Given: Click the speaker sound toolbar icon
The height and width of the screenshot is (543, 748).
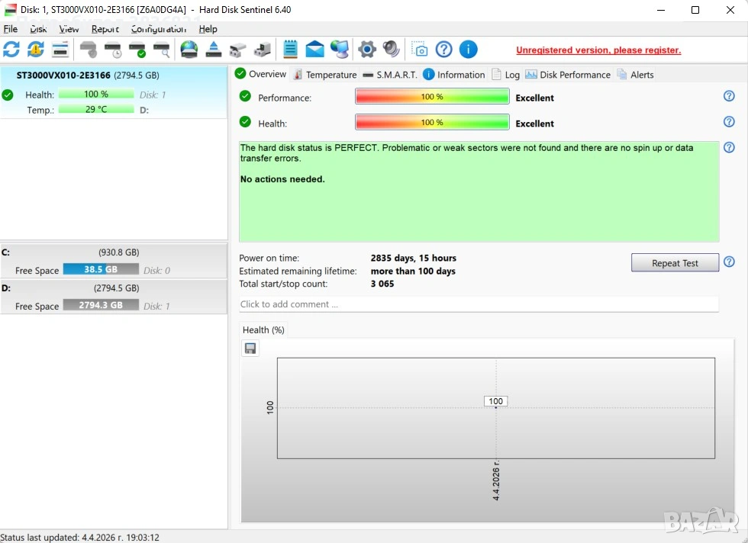Looking at the screenshot, I should pos(392,50).
